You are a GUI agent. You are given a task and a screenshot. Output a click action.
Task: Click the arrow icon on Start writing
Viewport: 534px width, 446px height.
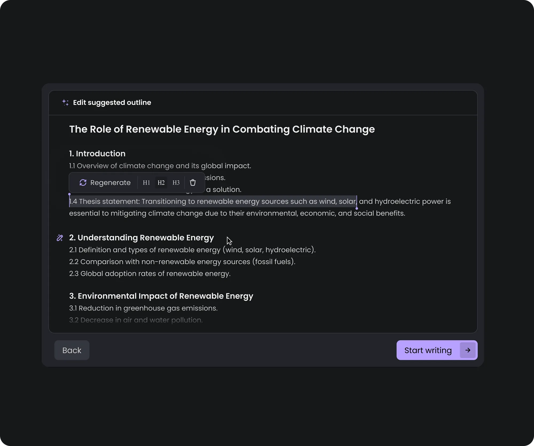coord(468,350)
